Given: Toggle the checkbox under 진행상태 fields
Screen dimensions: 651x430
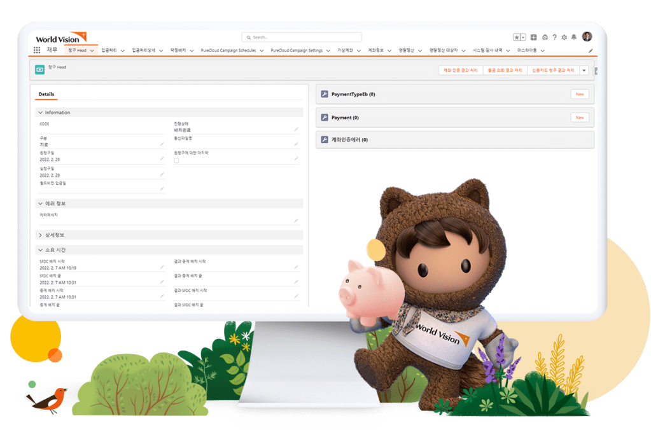Looking at the screenshot, I should (177, 160).
